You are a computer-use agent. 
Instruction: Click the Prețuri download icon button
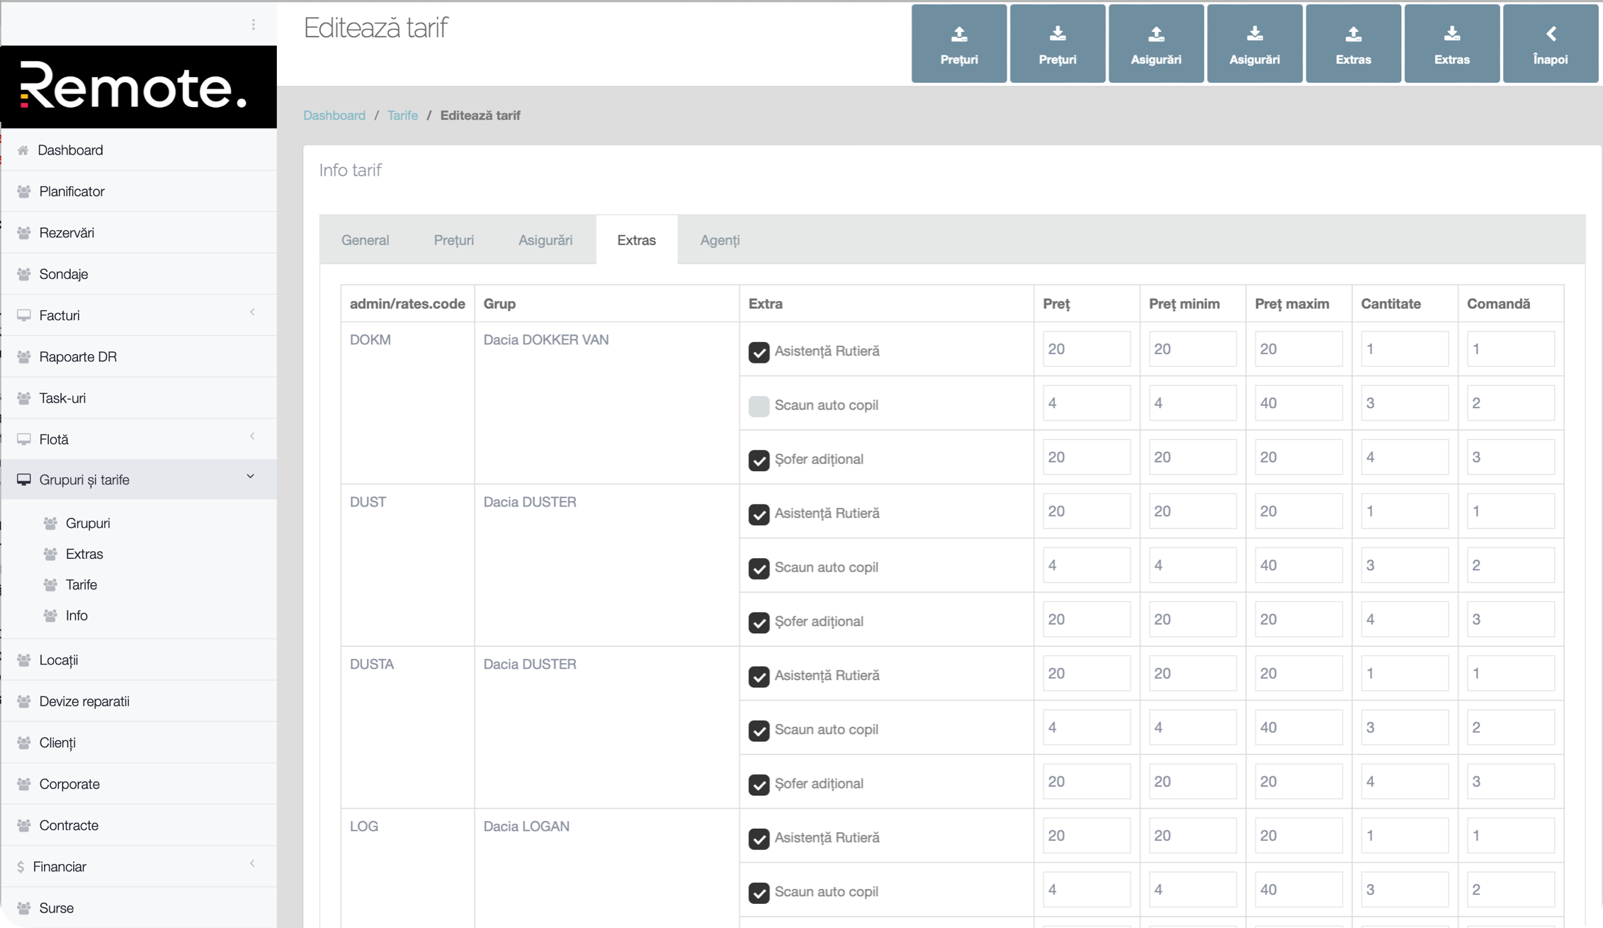pos(1057,44)
